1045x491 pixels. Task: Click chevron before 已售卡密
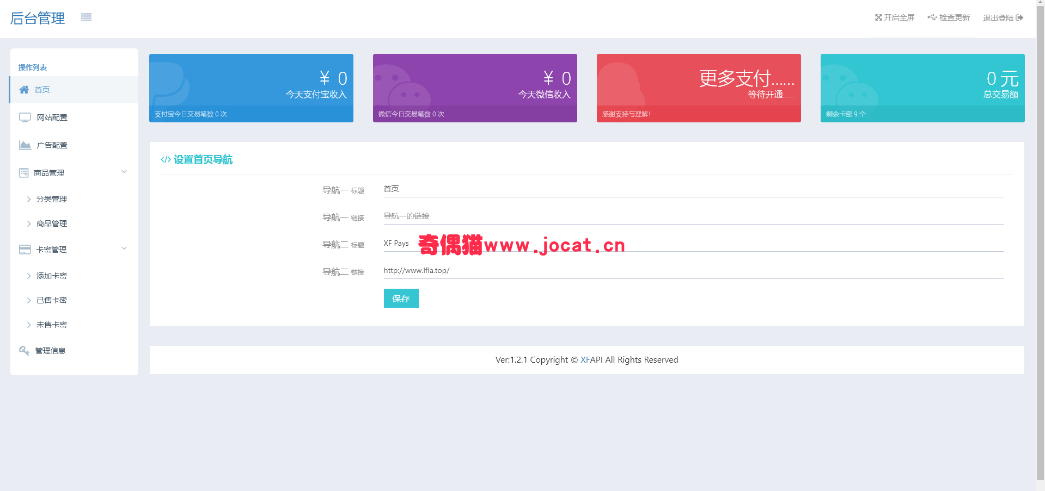pyautogui.click(x=29, y=301)
